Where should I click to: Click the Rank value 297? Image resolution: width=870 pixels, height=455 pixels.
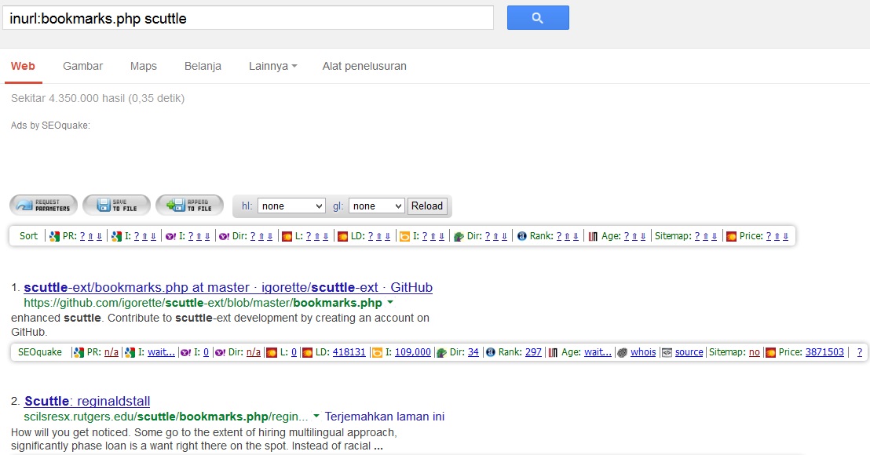pos(533,352)
